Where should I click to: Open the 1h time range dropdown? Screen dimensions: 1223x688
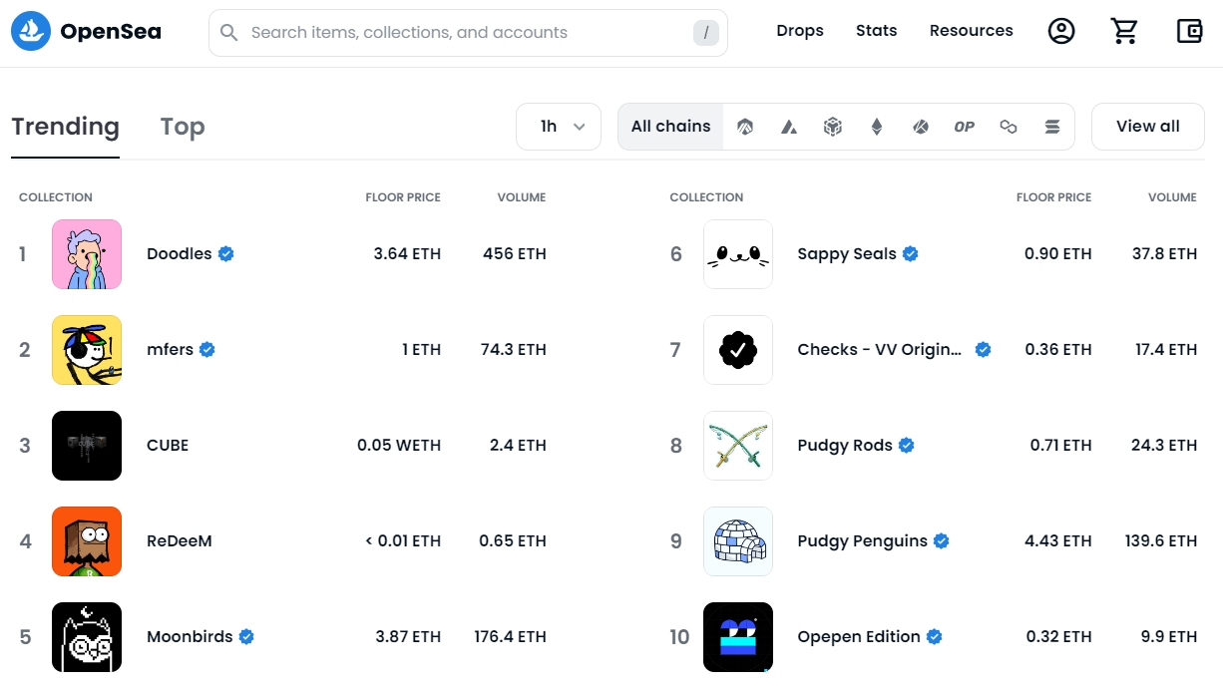[559, 126]
